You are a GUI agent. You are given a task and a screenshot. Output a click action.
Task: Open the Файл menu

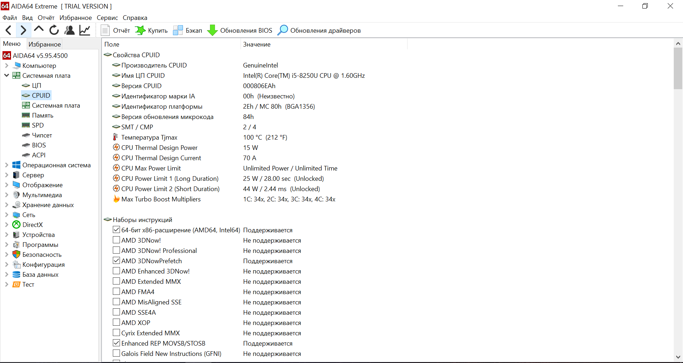click(10, 18)
